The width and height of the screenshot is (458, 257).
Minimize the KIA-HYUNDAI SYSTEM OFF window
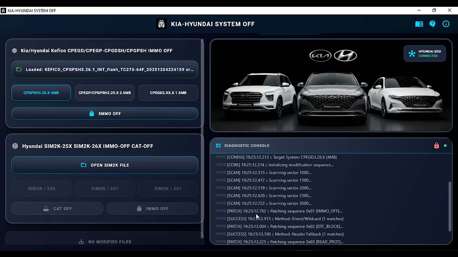(x=419, y=10)
